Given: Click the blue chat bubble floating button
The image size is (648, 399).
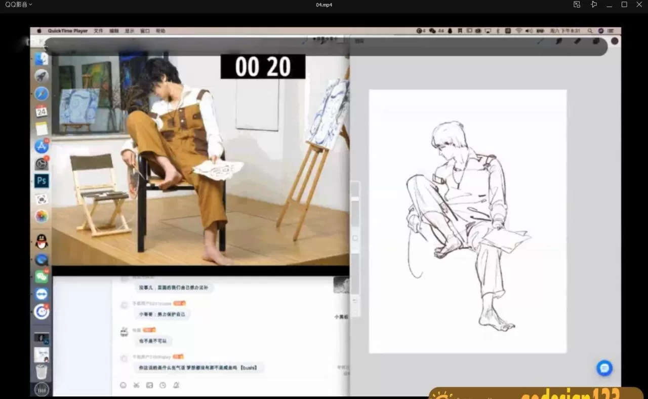Looking at the screenshot, I should 604,368.
